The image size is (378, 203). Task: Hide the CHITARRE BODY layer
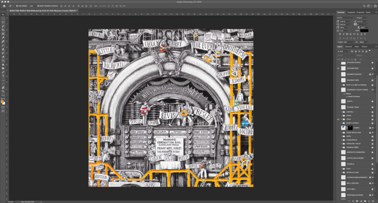tap(338, 69)
